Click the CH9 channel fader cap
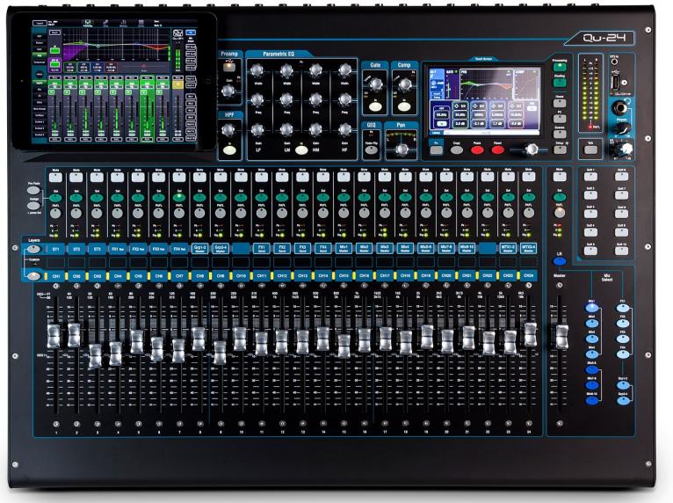The image size is (673, 503). click(220, 353)
